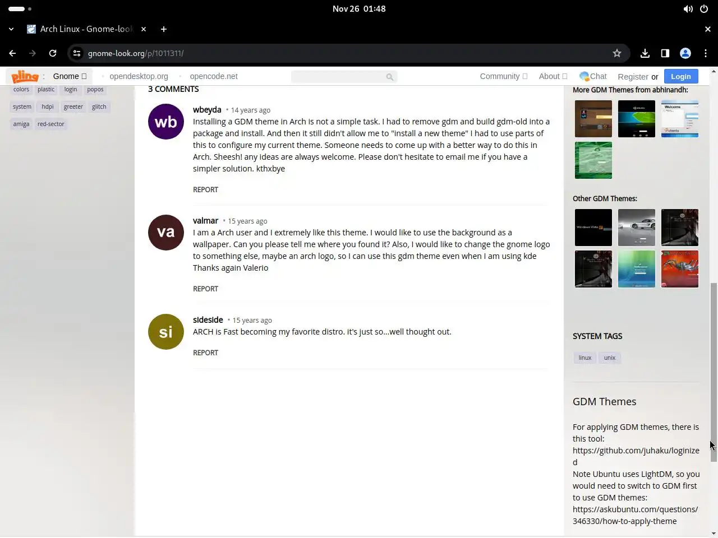Toggle the browser side panel icon
The image size is (718, 538).
(665, 53)
